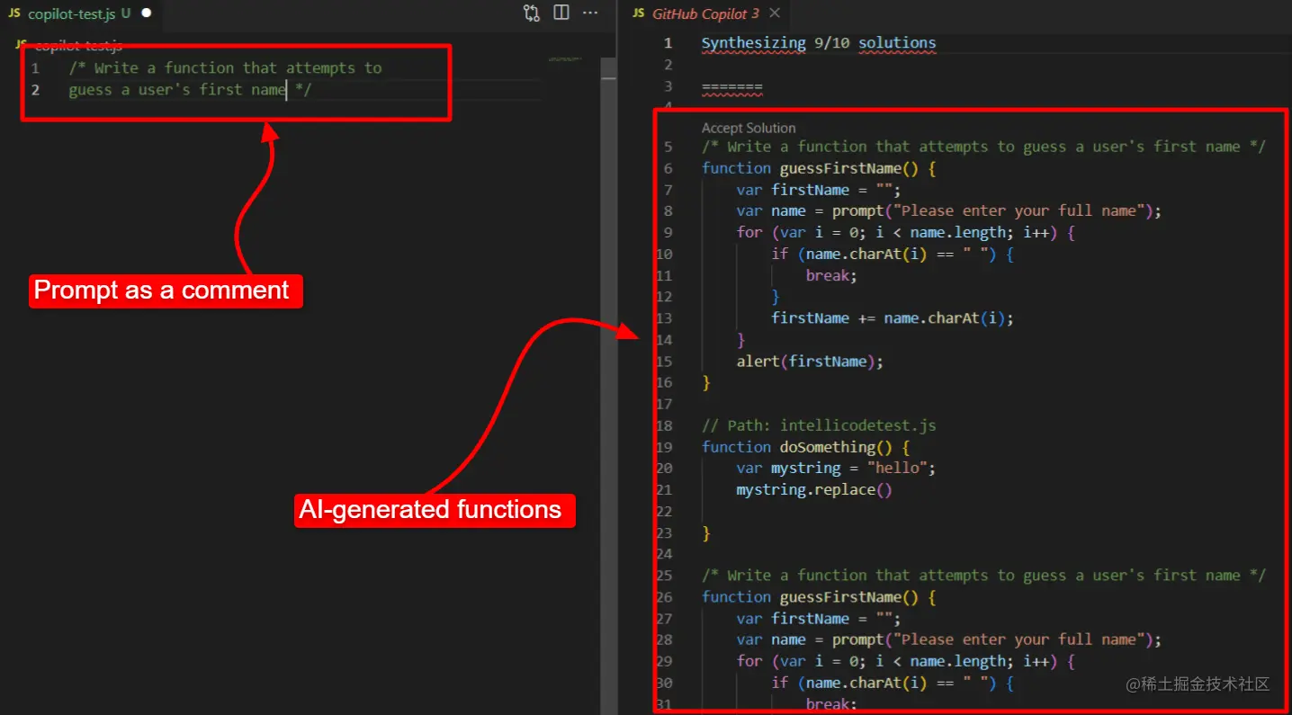The image size is (1292, 715).
Task: Click "break;" on line 11
Action: click(831, 275)
